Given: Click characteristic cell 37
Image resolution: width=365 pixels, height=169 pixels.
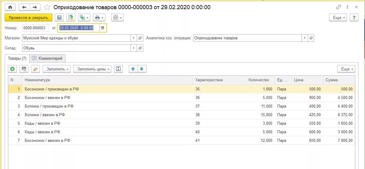Looking at the screenshot, I should [219, 106].
